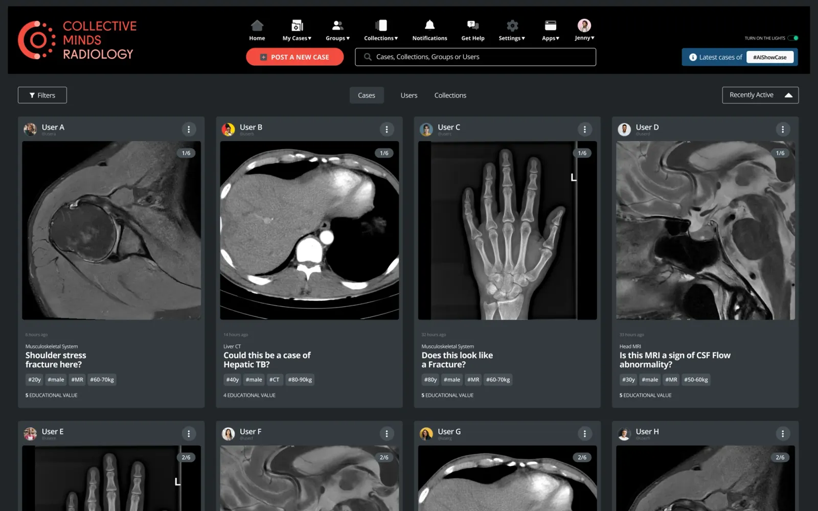Screen dimensions: 818x511
Task: Open the Jenny profile menu
Action: pyautogui.click(x=584, y=30)
